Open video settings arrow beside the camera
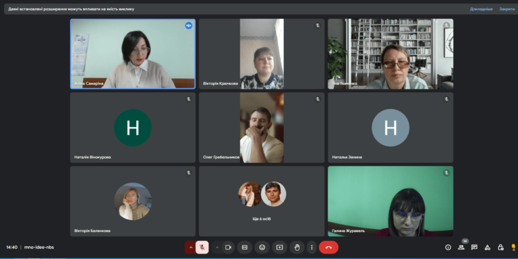 pos(217,248)
